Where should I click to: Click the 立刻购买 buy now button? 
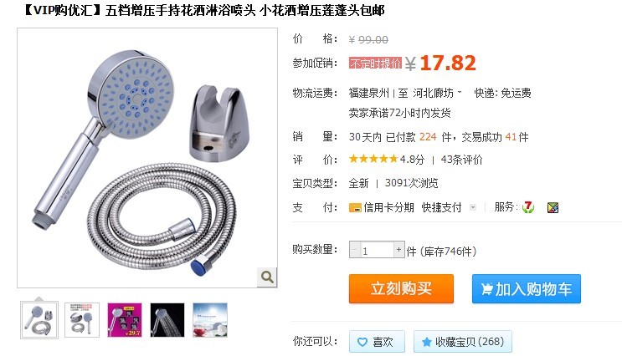401,288
